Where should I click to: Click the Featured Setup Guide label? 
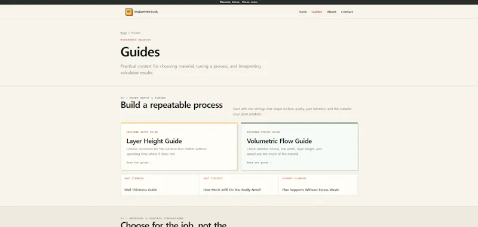point(142,132)
